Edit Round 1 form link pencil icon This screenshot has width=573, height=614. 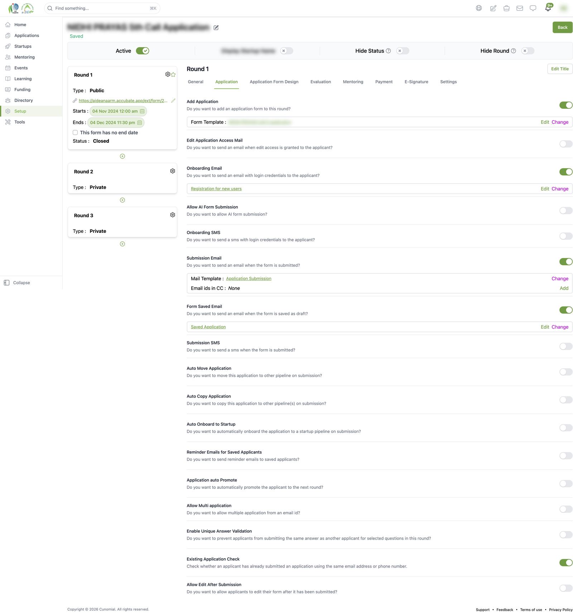[173, 100]
